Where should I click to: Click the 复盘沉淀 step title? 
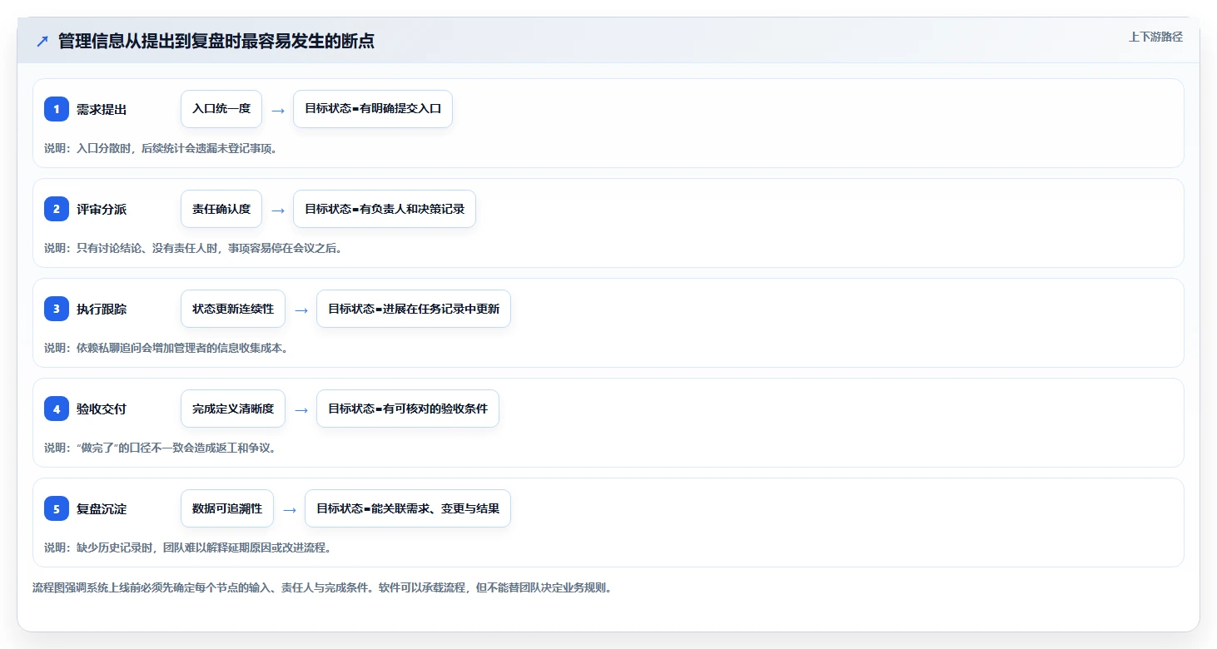click(x=102, y=508)
